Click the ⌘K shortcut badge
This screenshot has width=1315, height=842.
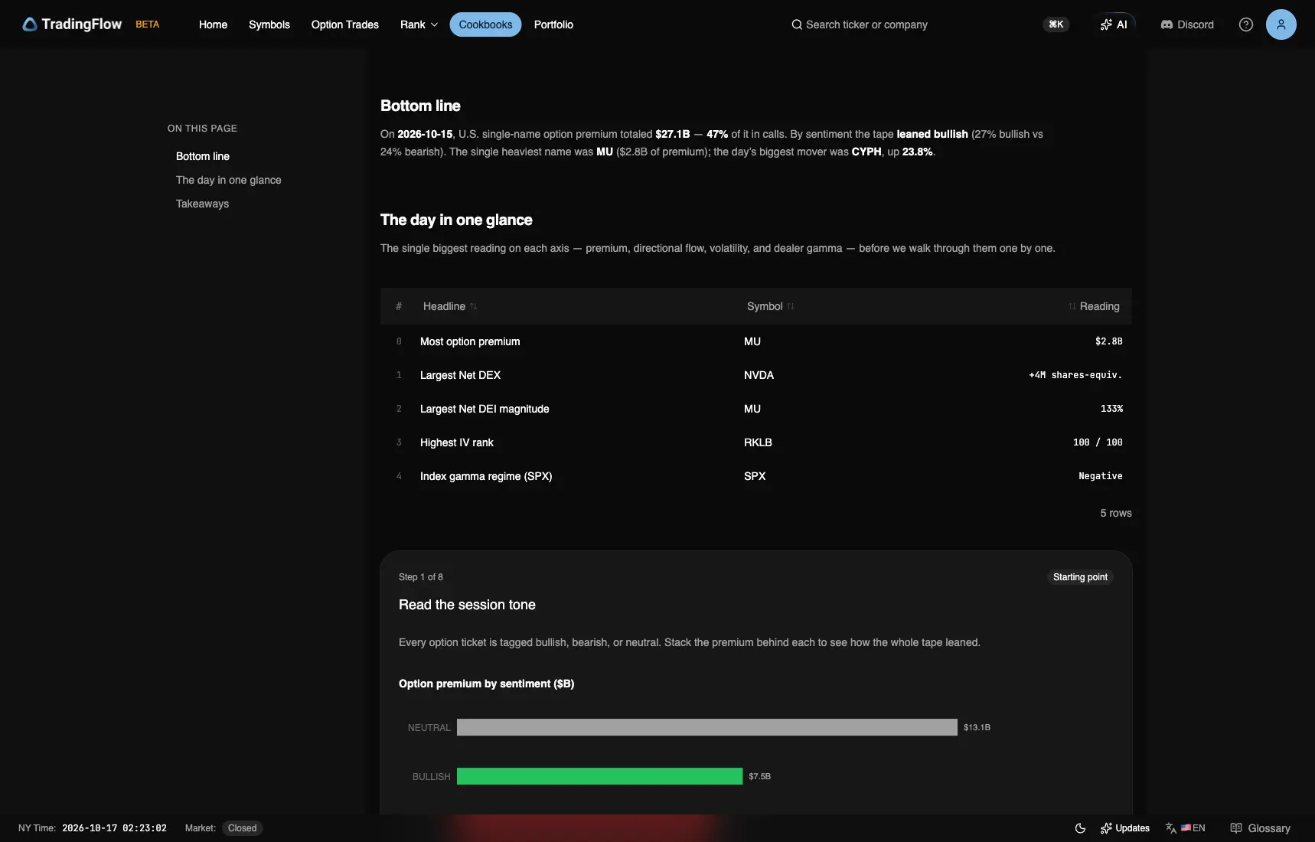pos(1056,24)
